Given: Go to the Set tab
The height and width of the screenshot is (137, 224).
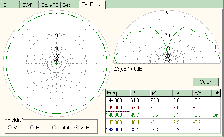Looking at the screenshot, I should coord(70,5).
